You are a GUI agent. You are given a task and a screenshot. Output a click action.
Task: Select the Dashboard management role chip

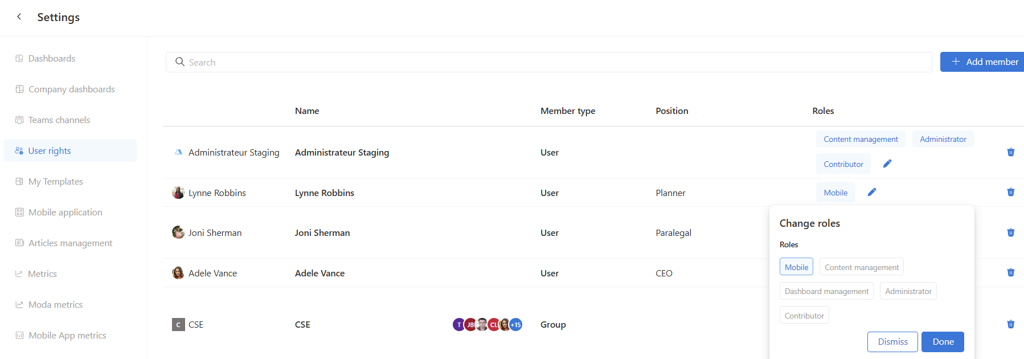[x=826, y=291]
